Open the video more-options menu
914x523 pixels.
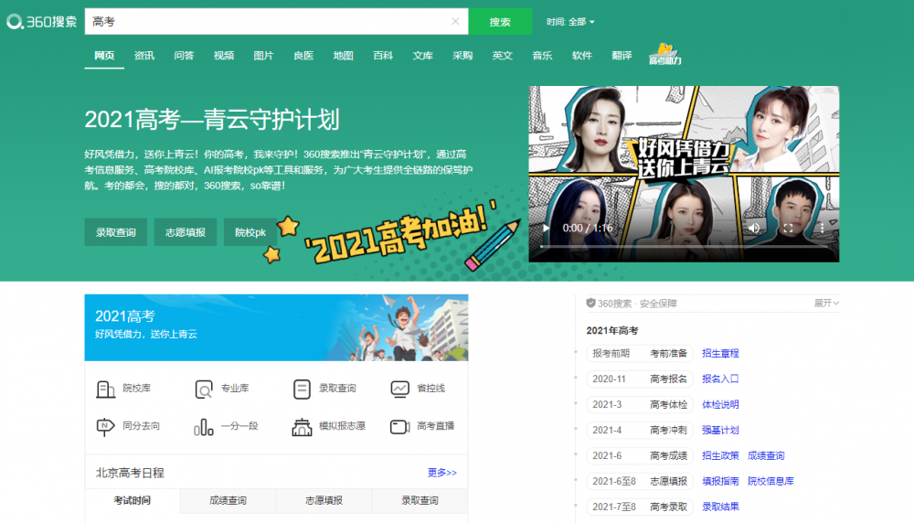click(821, 228)
